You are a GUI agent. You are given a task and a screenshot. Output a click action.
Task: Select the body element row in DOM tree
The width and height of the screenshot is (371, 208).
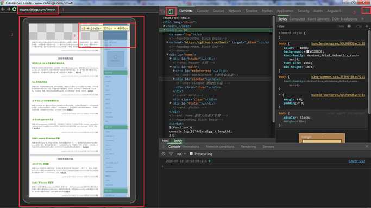click(216, 30)
